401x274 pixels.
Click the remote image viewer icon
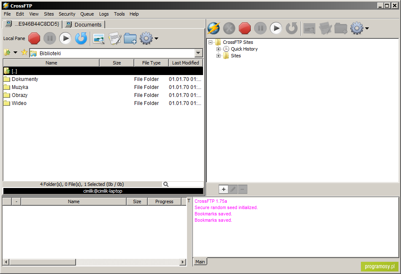tap(309, 28)
